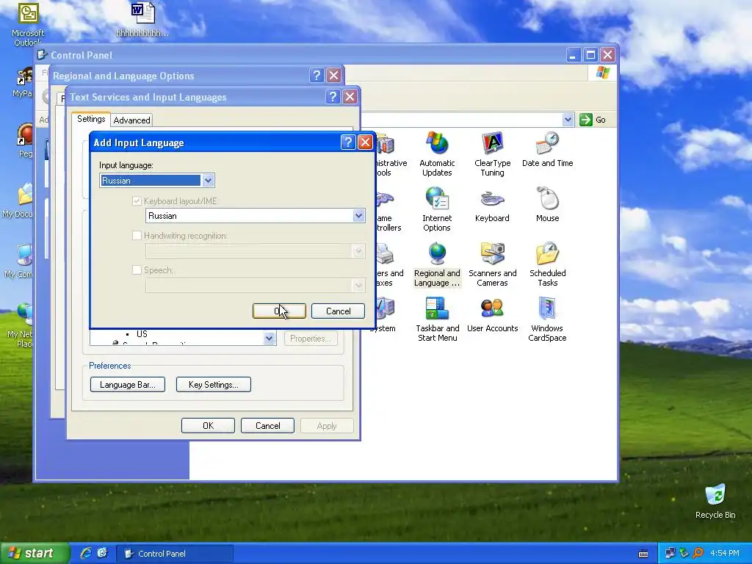Click network computers icon in system tray
Viewport: 752px width, 564px height.
click(670, 553)
